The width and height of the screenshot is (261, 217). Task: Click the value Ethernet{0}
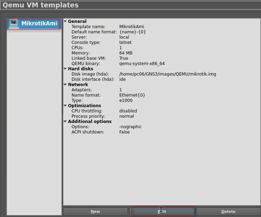coord(132,95)
